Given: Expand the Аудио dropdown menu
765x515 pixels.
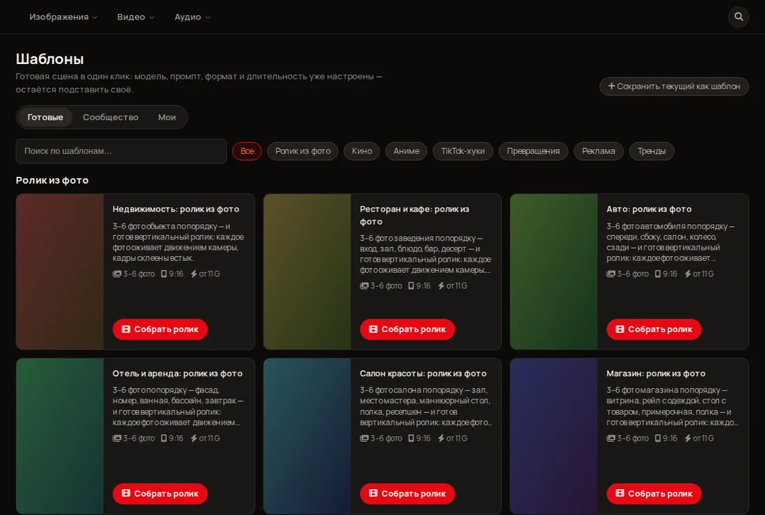Looking at the screenshot, I should tap(192, 17).
